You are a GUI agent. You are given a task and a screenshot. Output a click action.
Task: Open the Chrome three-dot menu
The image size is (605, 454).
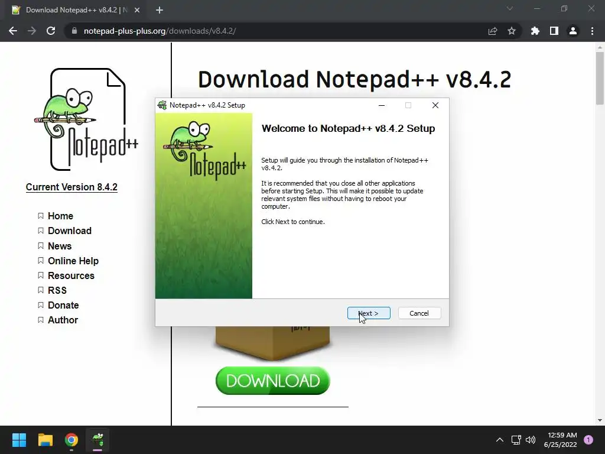(592, 31)
